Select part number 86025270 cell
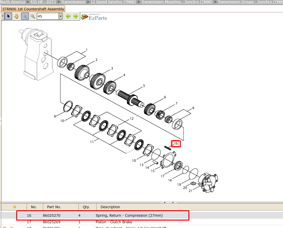283x228 pixels. tap(52, 215)
